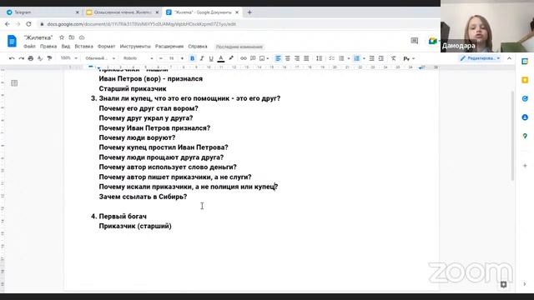Open the Инструменты menu
The image size is (534, 300).
(135, 47)
